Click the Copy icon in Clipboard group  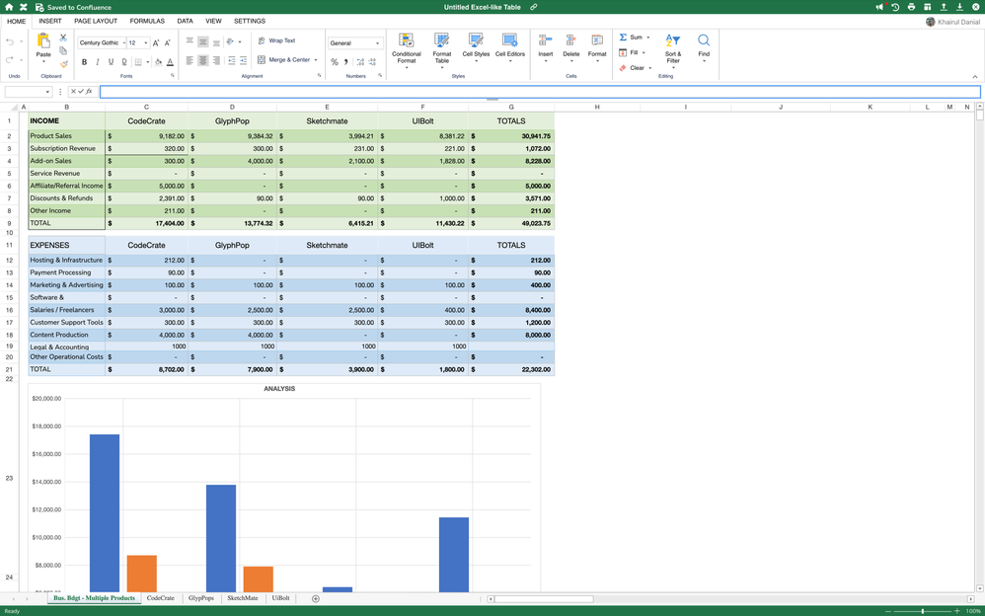[63, 51]
